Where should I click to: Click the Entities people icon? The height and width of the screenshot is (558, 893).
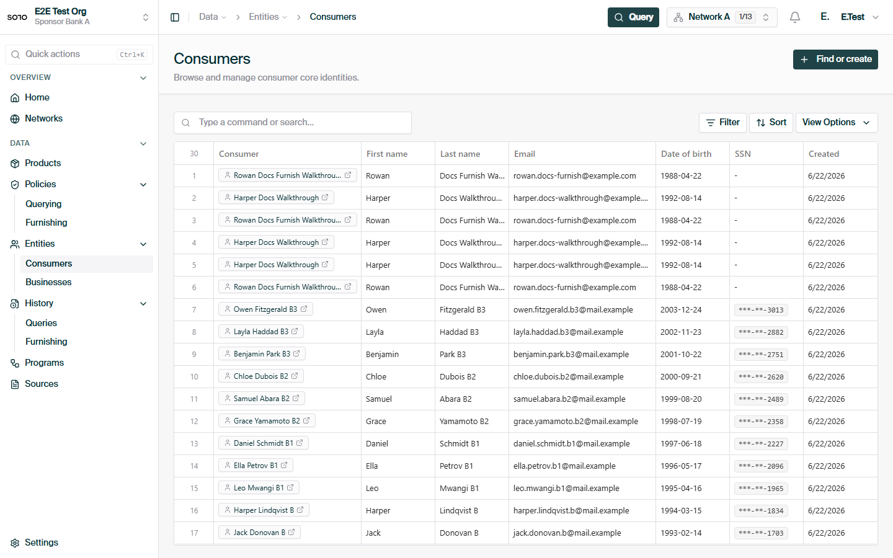(15, 244)
